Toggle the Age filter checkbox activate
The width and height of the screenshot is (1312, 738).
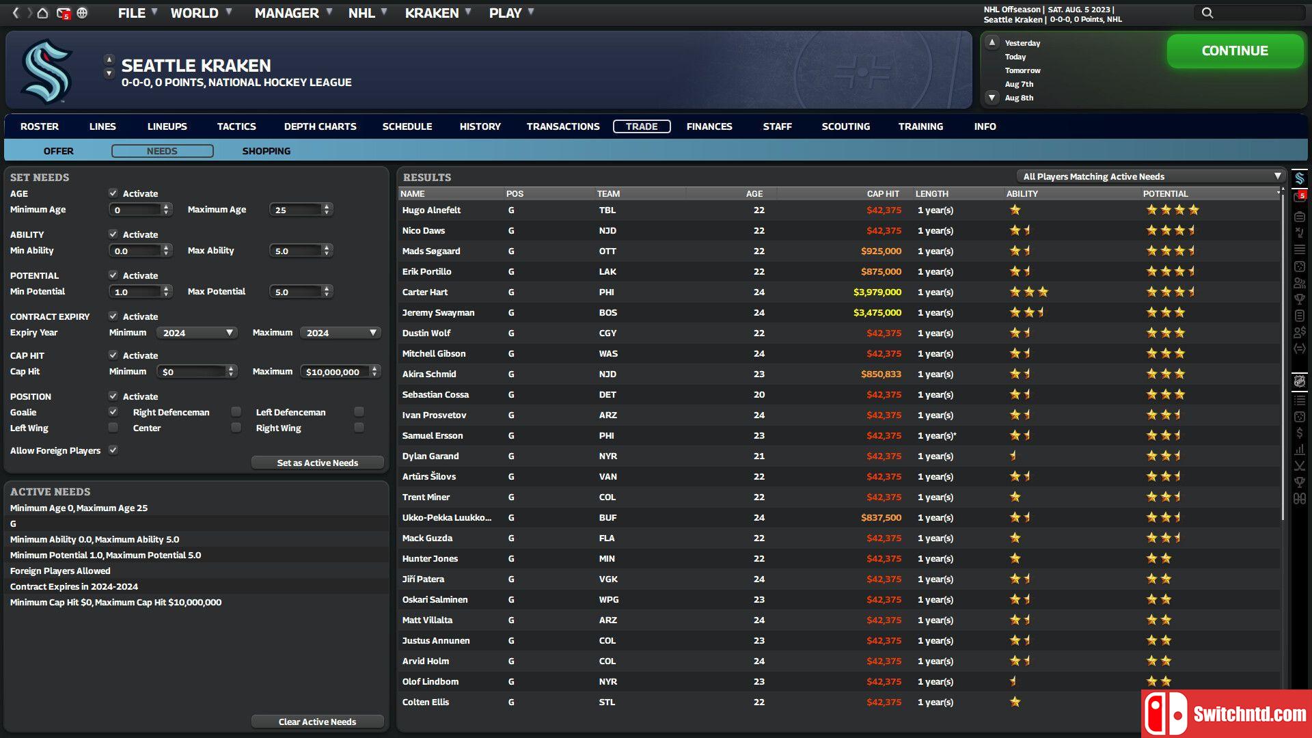(x=113, y=193)
